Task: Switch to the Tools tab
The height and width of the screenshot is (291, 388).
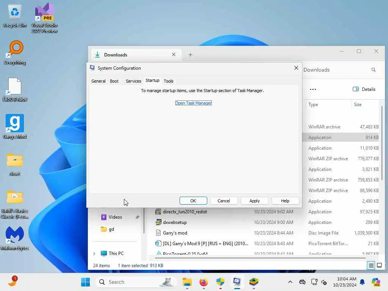Action: coord(169,81)
